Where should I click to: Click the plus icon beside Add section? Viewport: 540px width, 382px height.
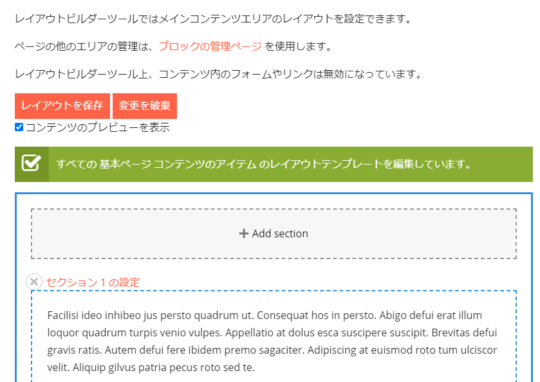point(244,233)
